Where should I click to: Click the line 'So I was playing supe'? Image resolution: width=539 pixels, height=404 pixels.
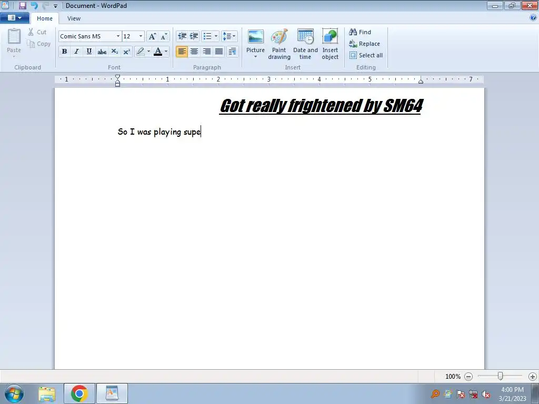tap(159, 132)
